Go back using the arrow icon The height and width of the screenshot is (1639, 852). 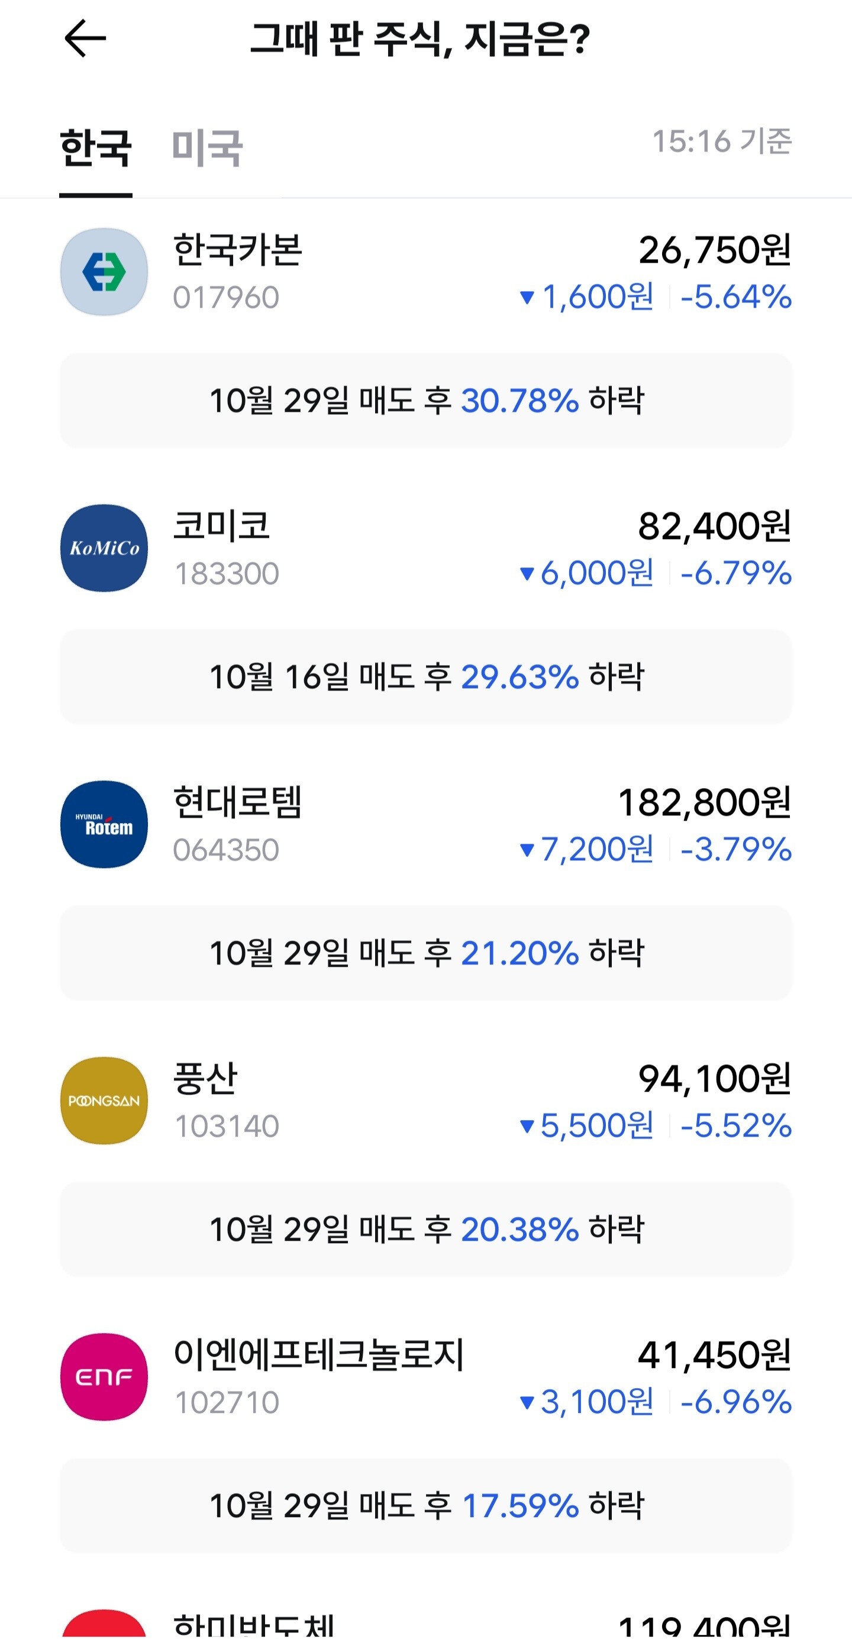pos(85,38)
